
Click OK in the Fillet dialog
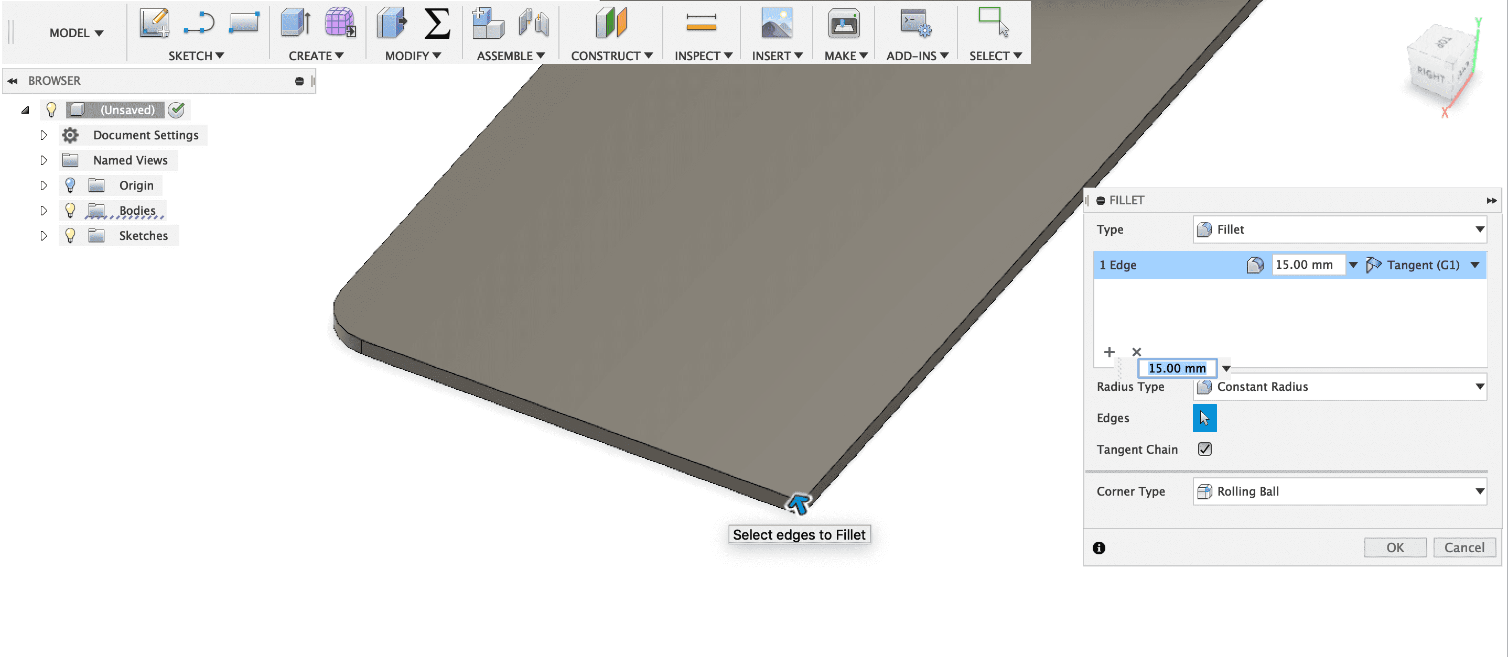coord(1394,547)
